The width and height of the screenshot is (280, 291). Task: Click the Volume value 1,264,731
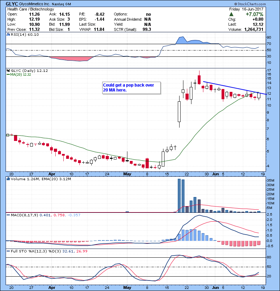(x=254, y=29)
